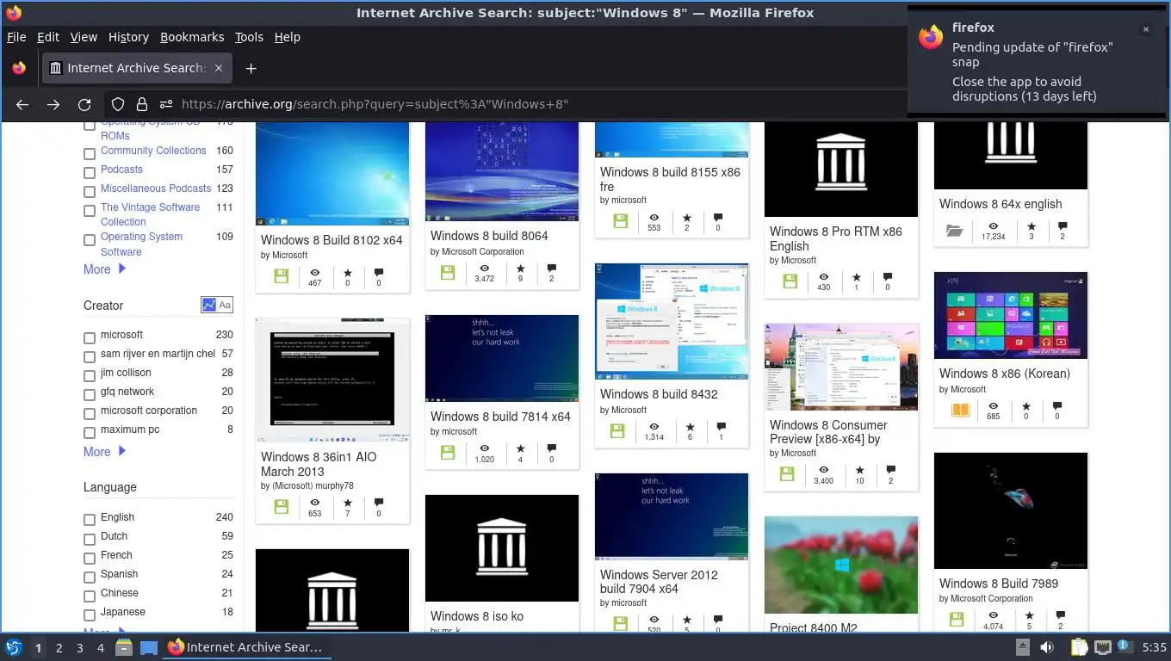
Task: Click the Firefox forward arrow
Action: 53,104
